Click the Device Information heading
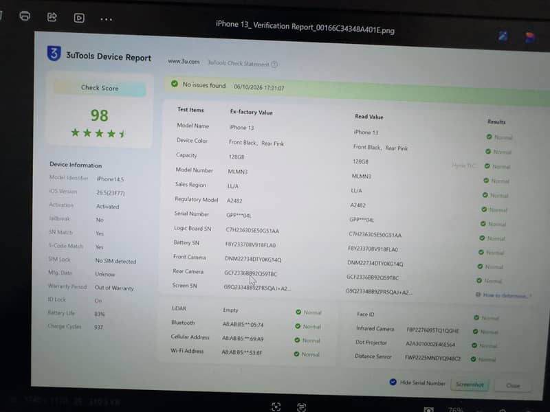This screenshot has width=550, height=412. click(76, 165)
